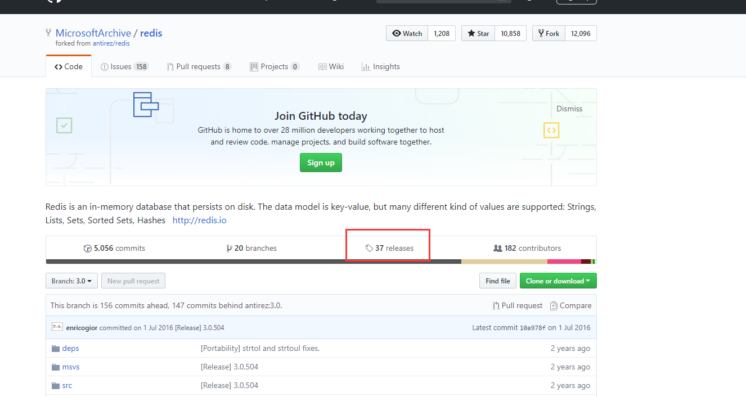Dismiss the Join GitHub banner

coord(569,109)
